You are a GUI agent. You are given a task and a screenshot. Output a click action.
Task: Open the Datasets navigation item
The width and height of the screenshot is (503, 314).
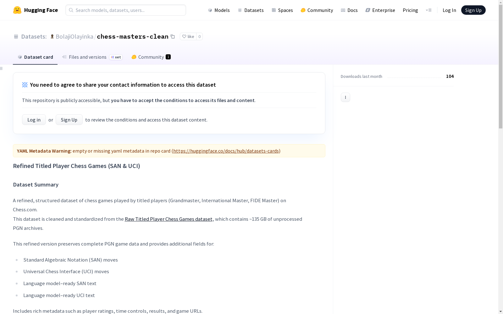[x=251, y=10]
